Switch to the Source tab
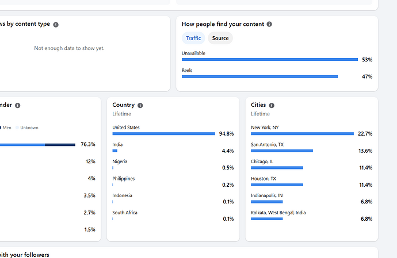Screen dimensions: 397x258 (x=220, y=38)
